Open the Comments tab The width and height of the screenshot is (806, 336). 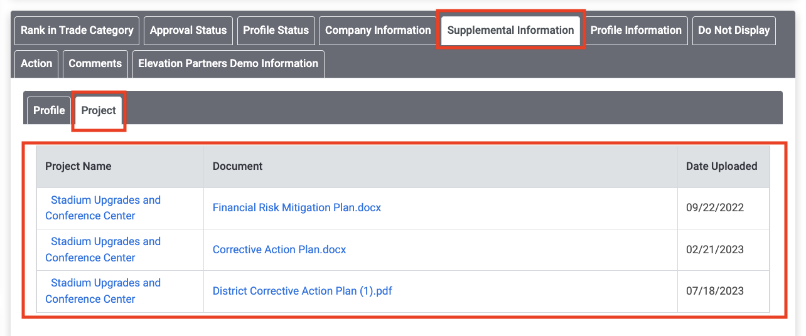coord(95,63)
